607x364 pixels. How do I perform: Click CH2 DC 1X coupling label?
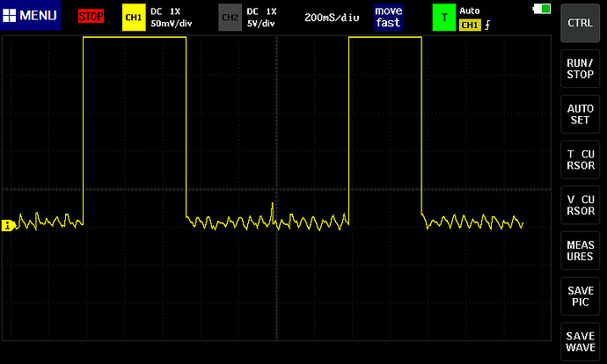click(x=261, y=11)
